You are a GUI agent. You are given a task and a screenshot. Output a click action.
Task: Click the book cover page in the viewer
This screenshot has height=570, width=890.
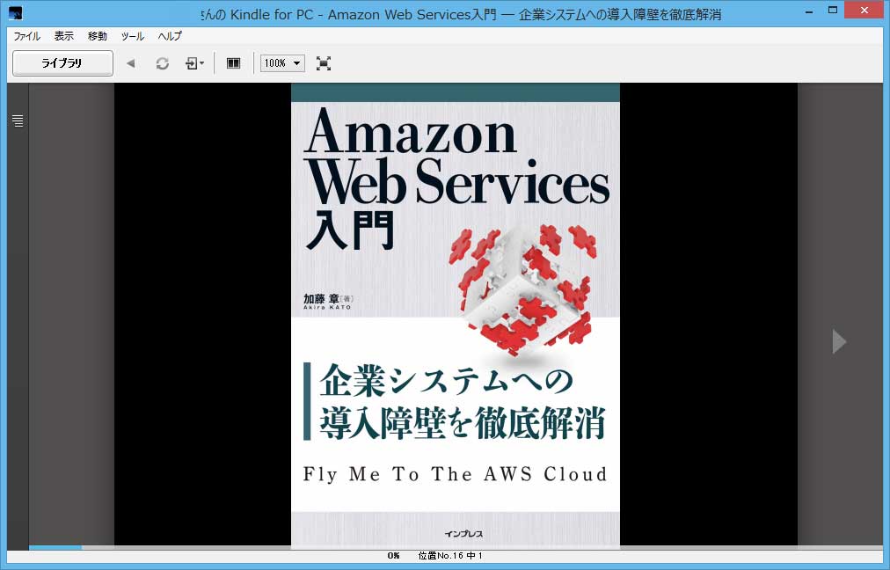pos(455,317)
